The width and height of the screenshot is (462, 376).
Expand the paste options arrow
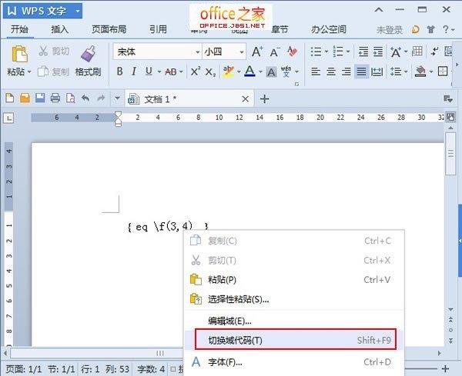pos(29,72)
